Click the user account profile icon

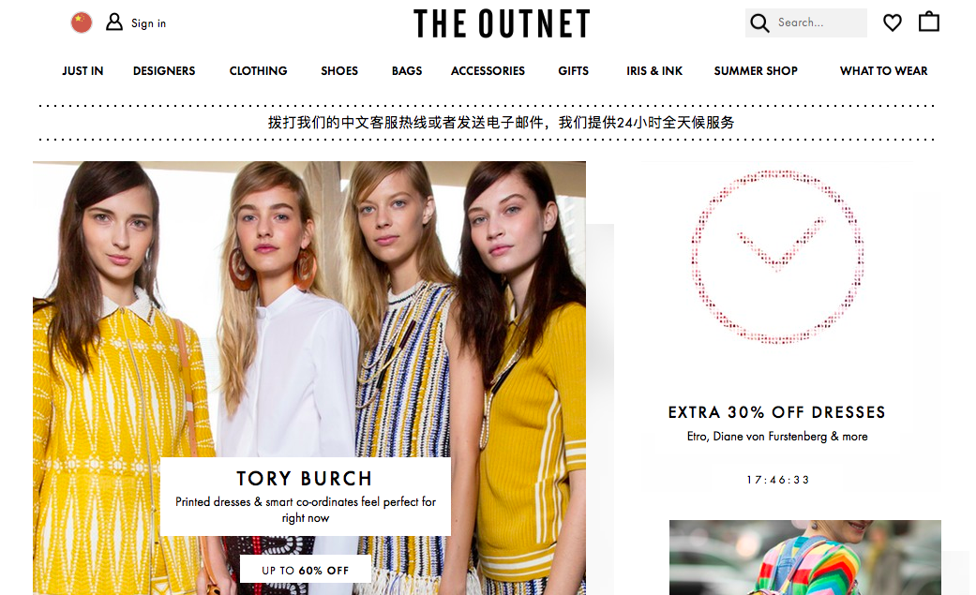[x=113, y=22]
